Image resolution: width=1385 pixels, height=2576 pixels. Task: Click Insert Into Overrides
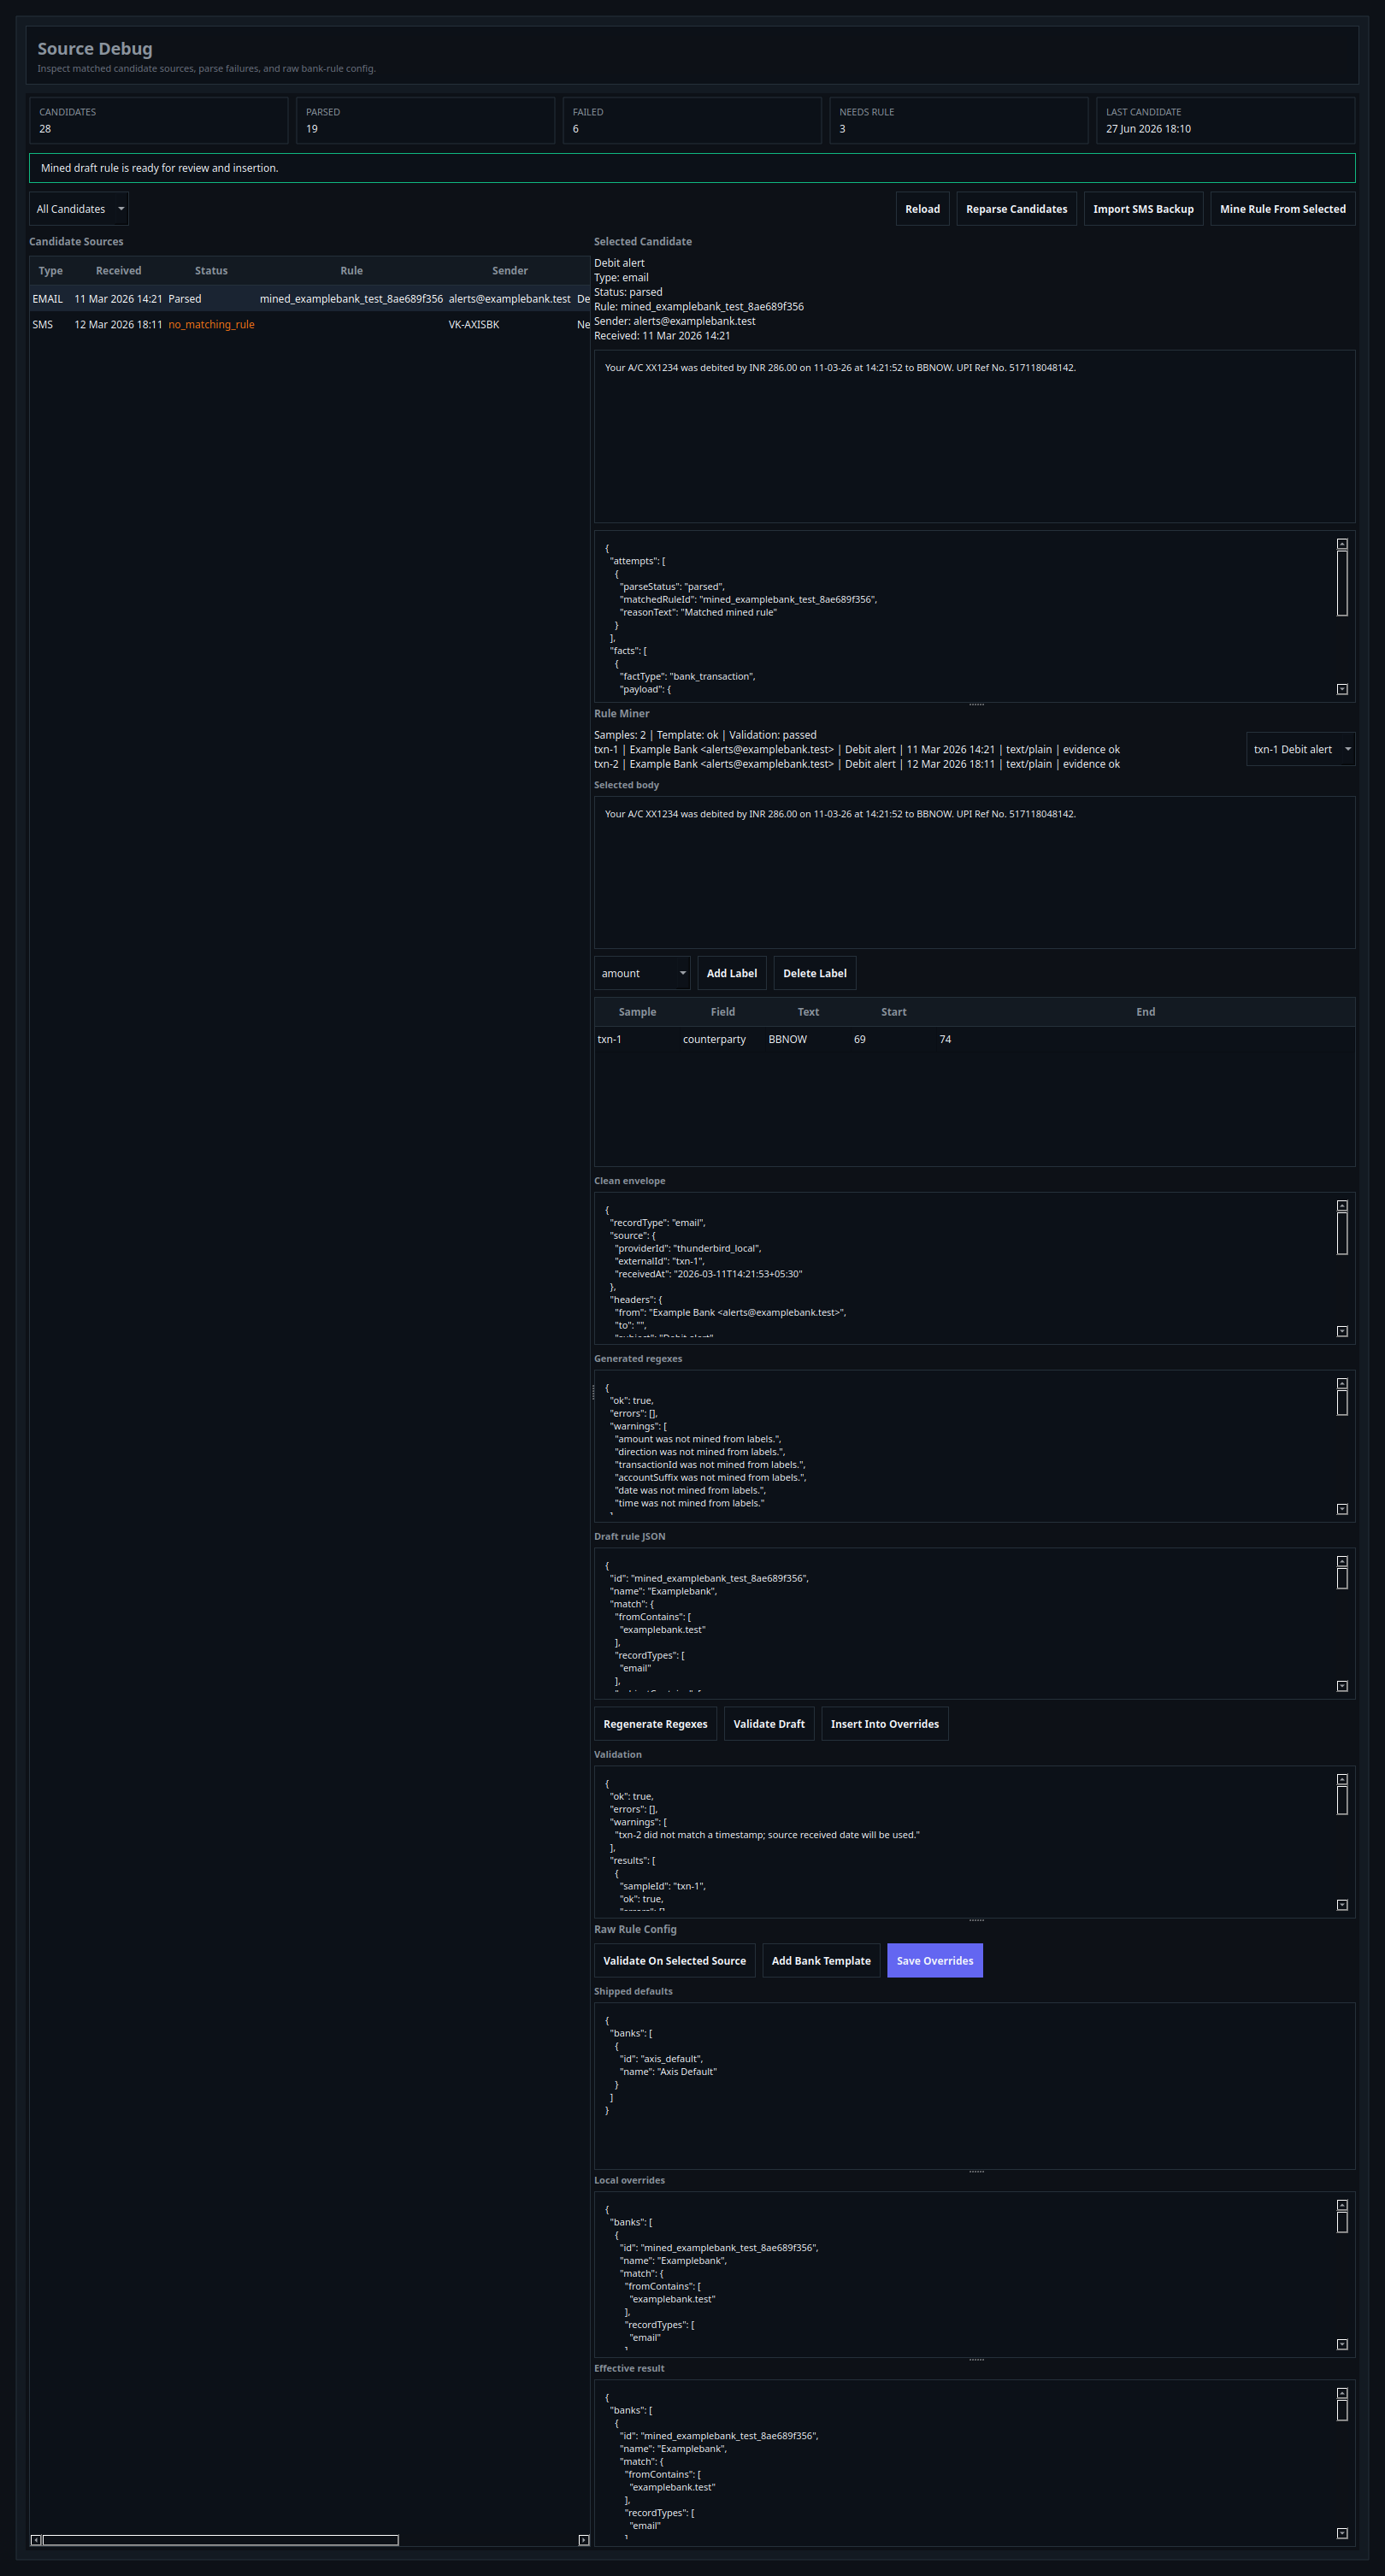point(884,1724)
